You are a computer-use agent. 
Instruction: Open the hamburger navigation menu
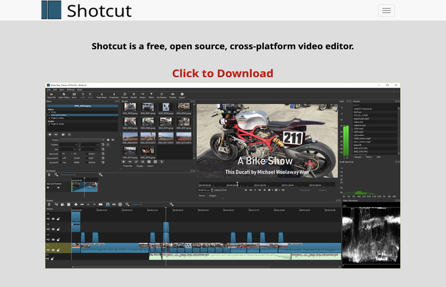coord(386,10)
